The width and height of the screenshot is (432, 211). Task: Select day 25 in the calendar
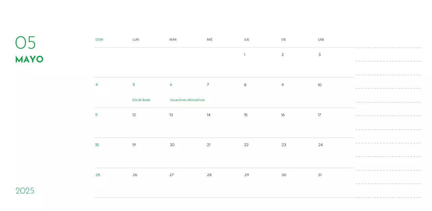click(98, 175)
